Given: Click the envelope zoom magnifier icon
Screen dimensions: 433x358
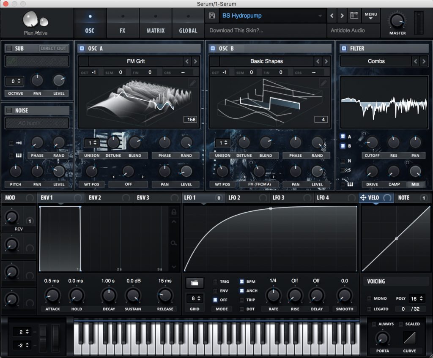Looking at the screenshot, I should 174,243.
